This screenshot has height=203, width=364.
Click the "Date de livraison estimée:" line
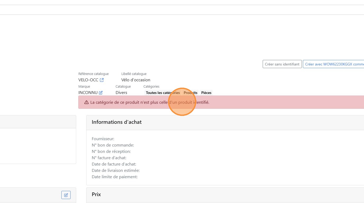click(116, 171)
